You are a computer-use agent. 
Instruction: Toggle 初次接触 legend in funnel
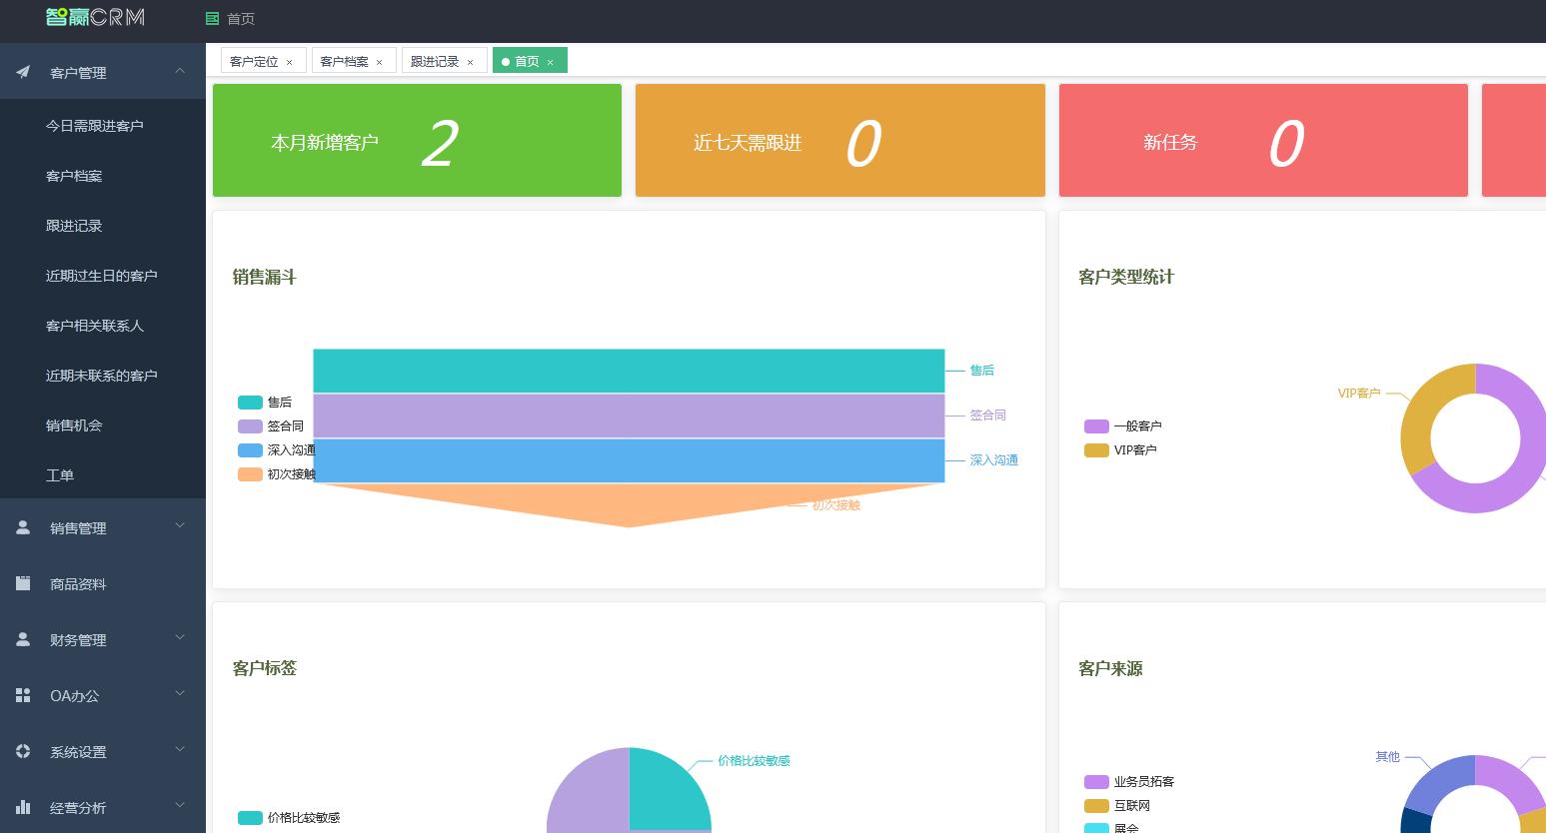click(277, 474)
